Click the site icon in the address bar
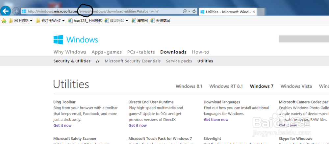The width and height of the screenshot is (329, 144). (x=24, y=11)
